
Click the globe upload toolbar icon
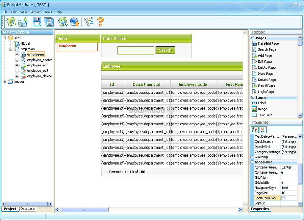[x=74, y=22]
